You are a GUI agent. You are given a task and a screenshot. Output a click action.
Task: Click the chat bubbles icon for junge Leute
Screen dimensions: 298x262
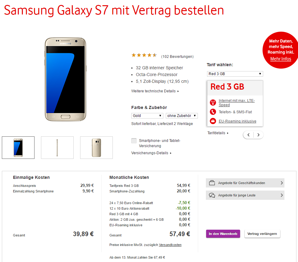(212, 195)
